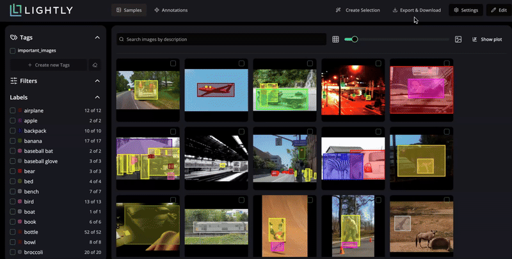This screenshot has height=259, width=512.
Task: Open the antelope desert thumbnail
Action: [x=421, y=227]
